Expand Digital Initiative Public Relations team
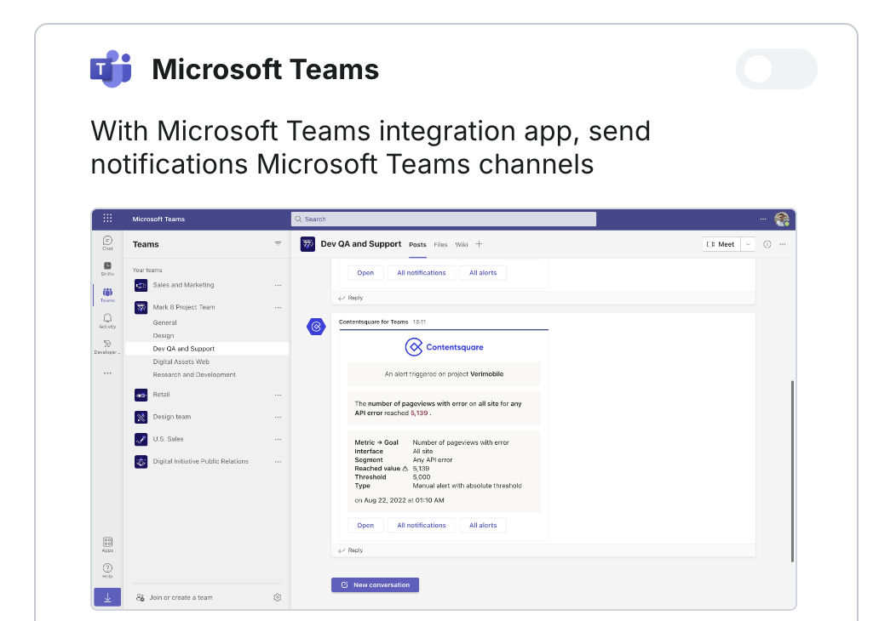 [200, 461]
